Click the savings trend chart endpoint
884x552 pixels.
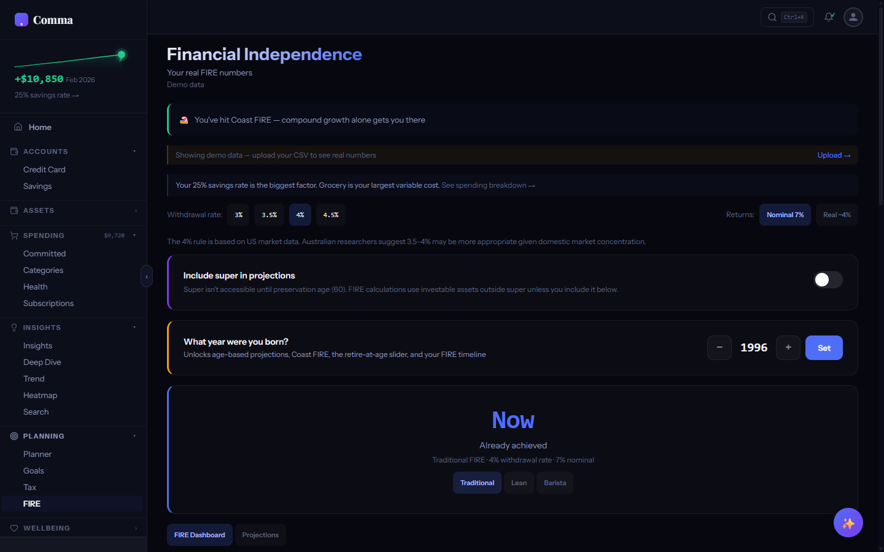[x=122, y=55]
